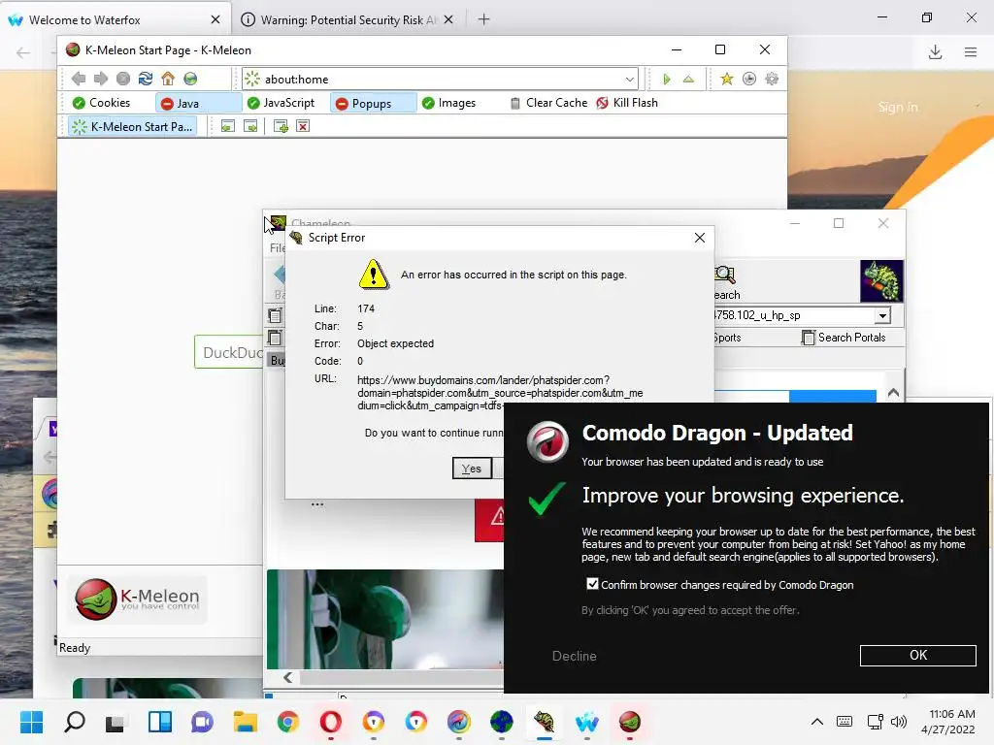Toggle Images loading in K-Meleon
994x745 pixels.
pos(448,103)
